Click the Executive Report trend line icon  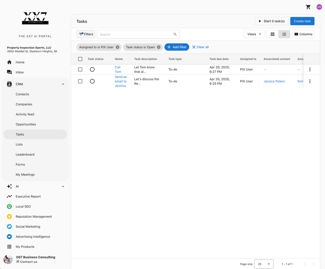coord(9,197)
